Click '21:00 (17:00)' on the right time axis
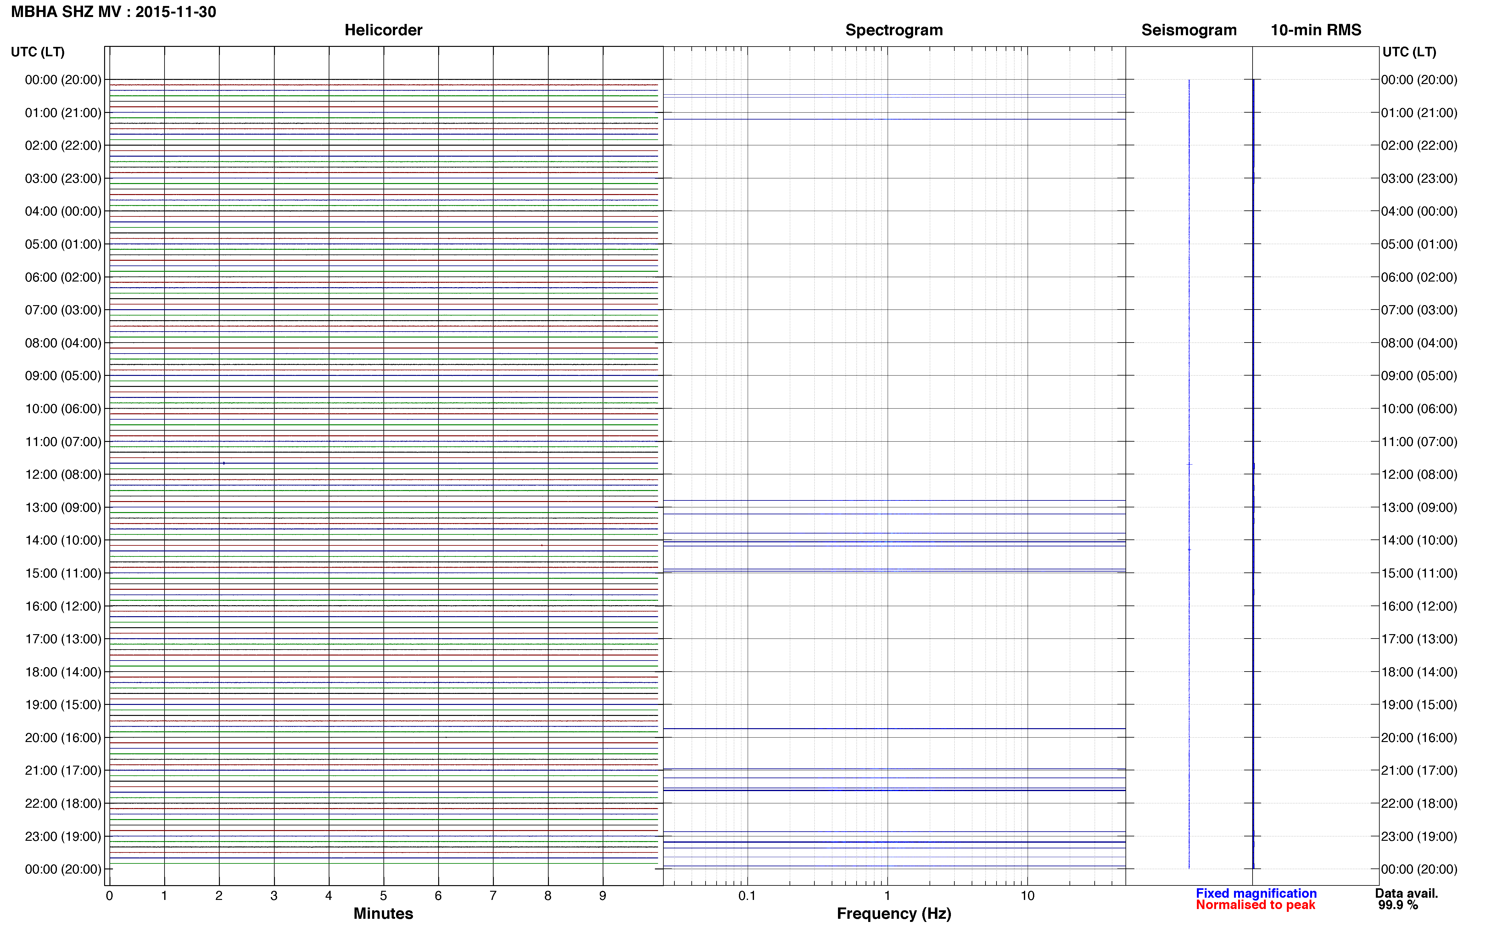The image size is (1491, 932). coord(1419,771)
